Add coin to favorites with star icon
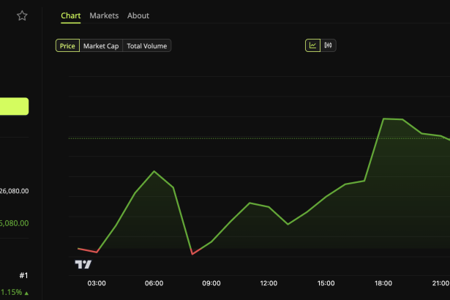The height and width of the screenshot is (300, 450). point(22,15)
